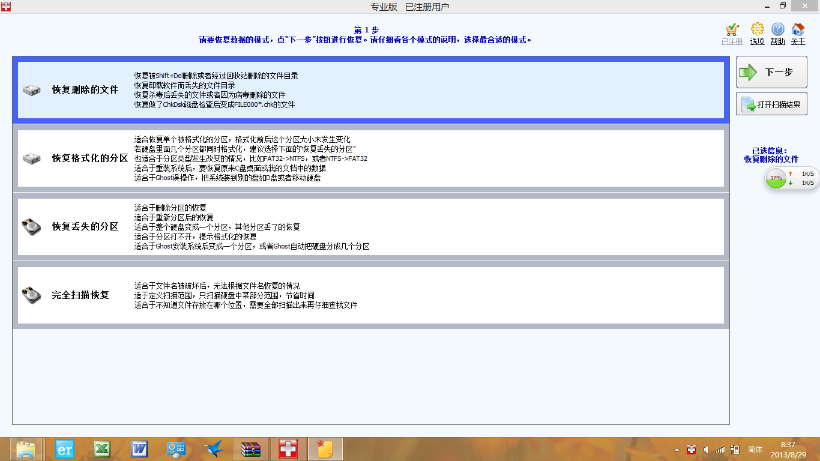Click the drive icon beside 恢复格式化的分区
Image resolution: width=820 pixels, height=461 pixels.
click(32, 158)
